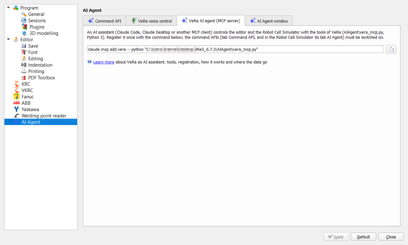Select the Program label in the tree
The height and width of the screenshot is (245, 408).
coord(29,8)
